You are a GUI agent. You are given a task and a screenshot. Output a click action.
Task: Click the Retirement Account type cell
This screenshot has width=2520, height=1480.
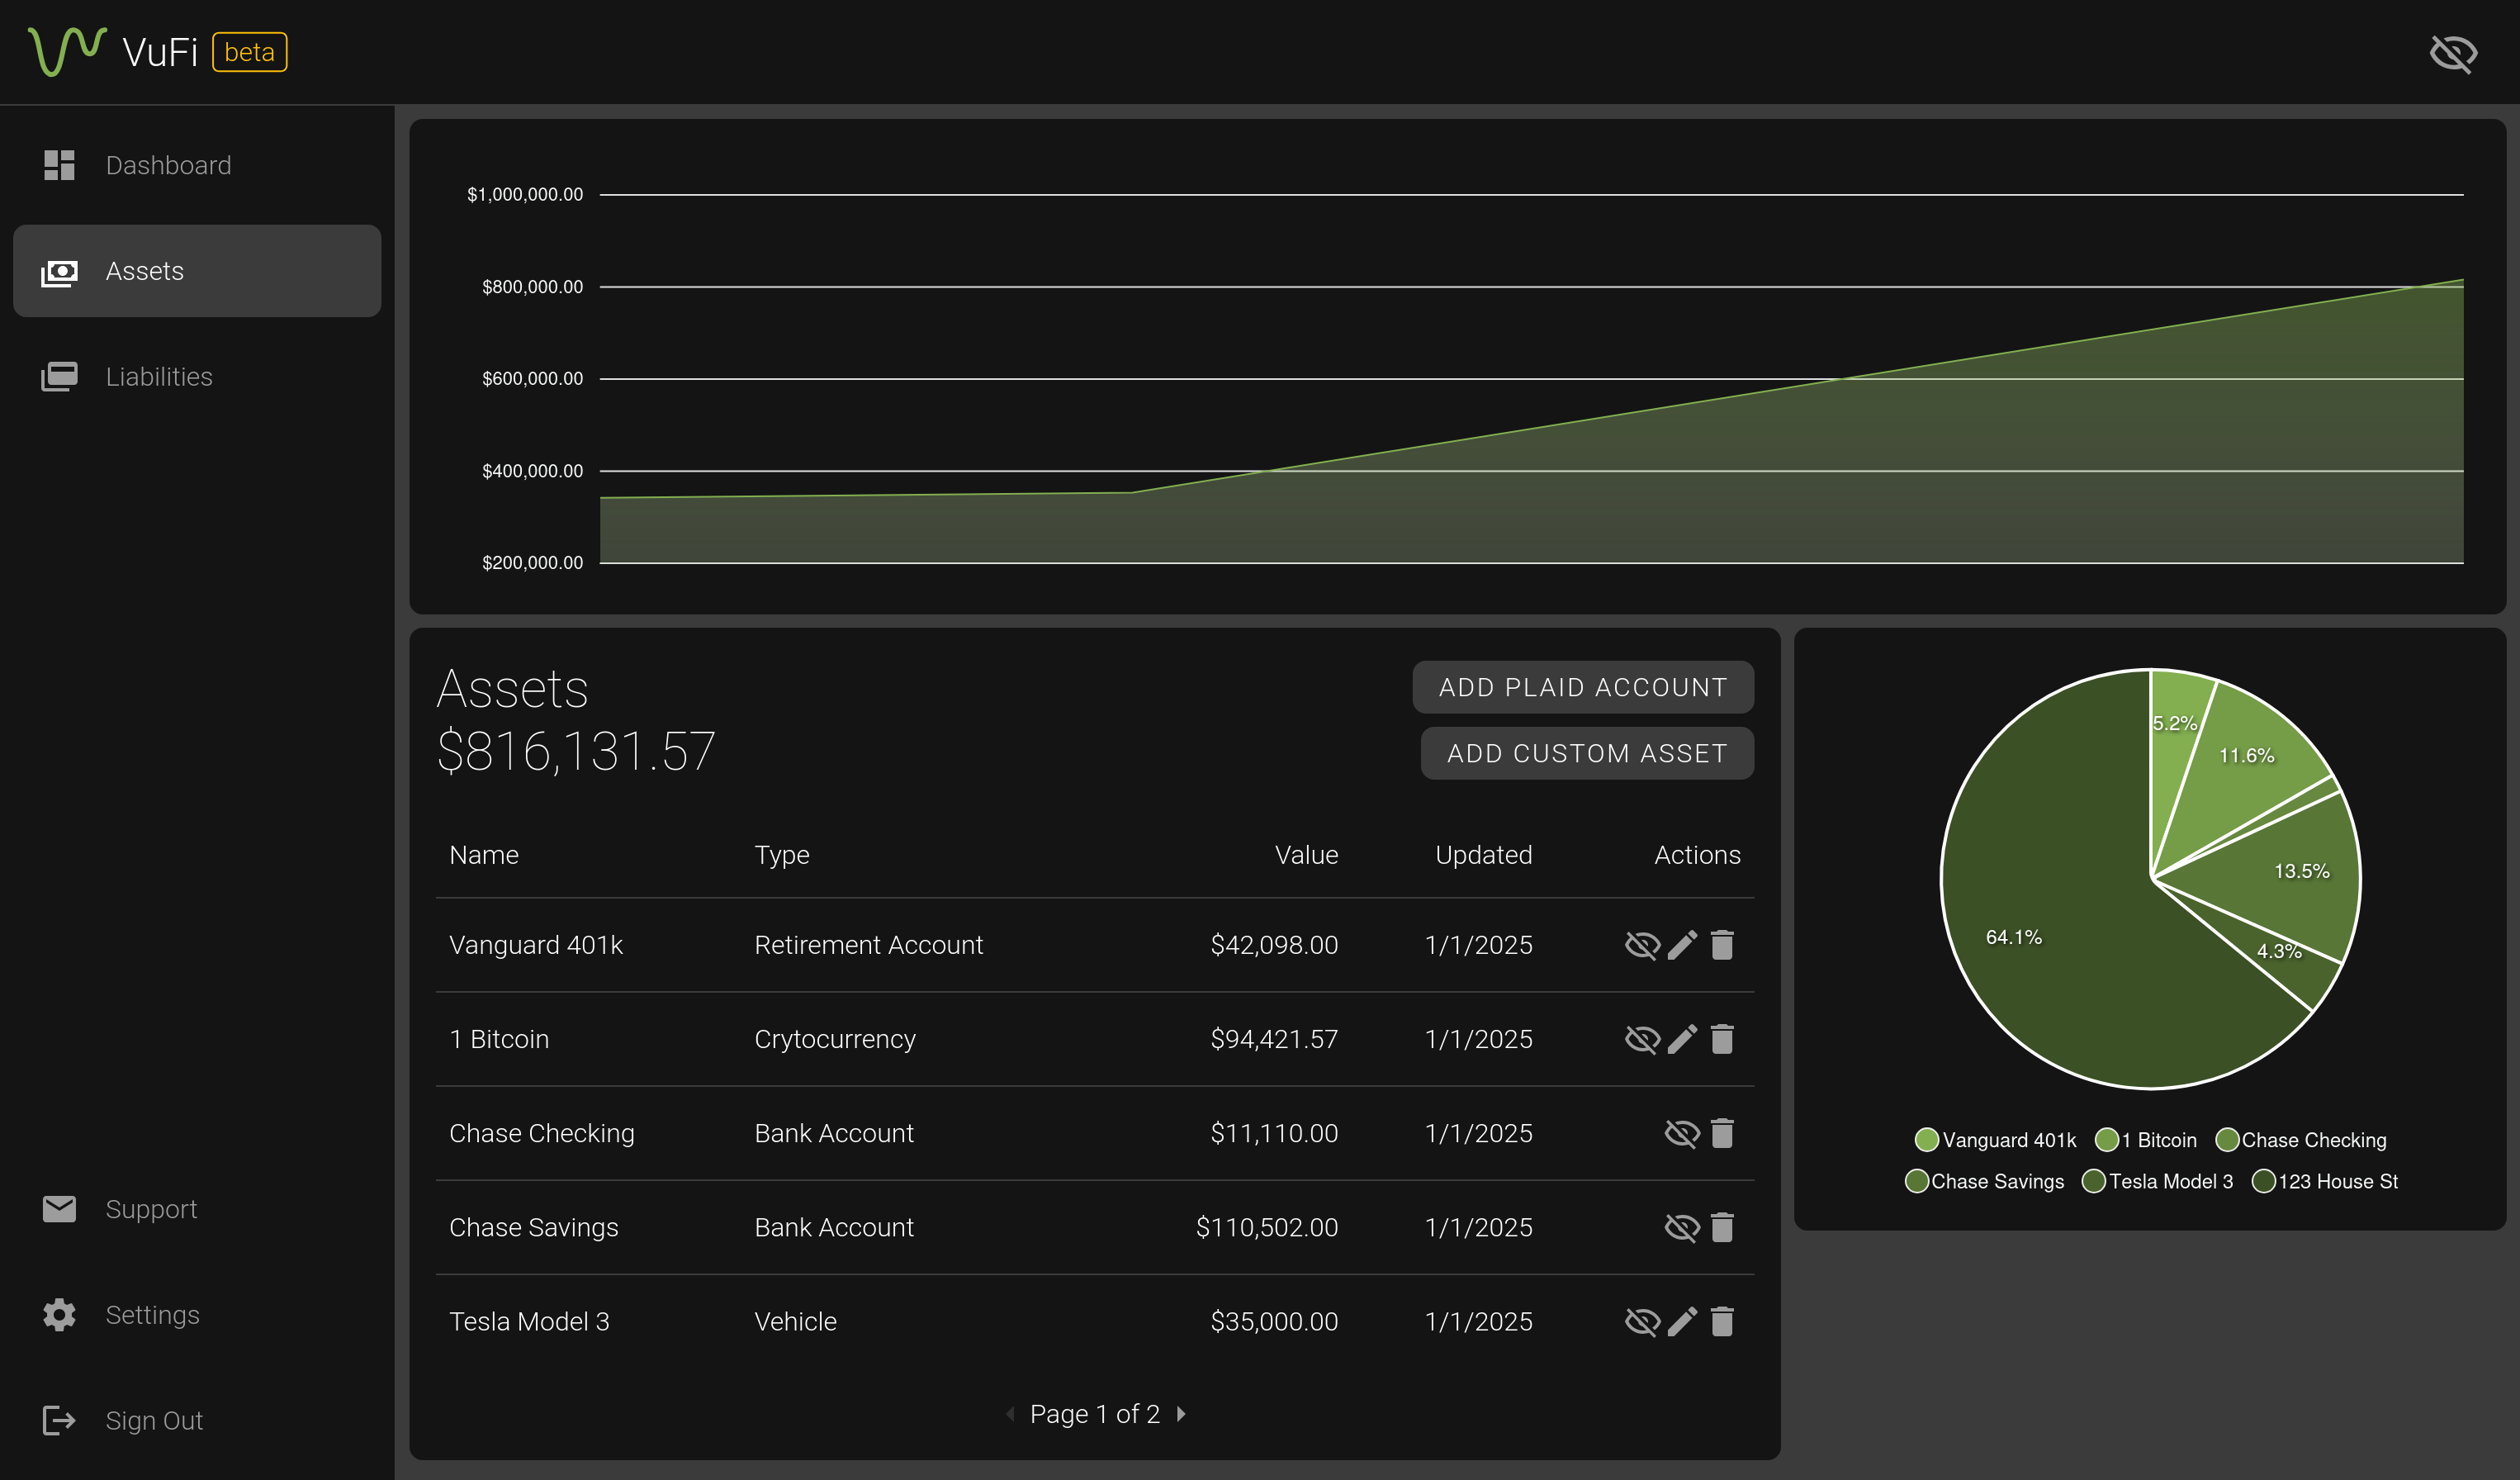(868, 945)
